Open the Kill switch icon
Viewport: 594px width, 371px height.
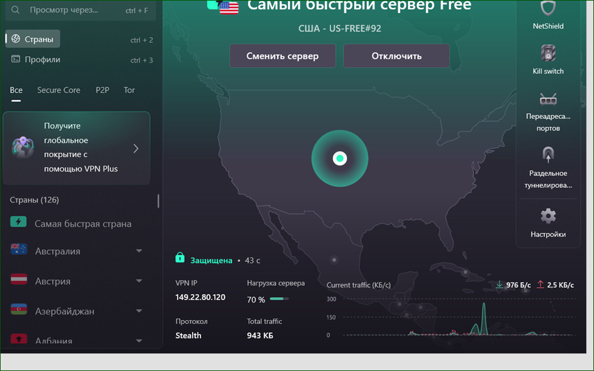click(548, 53)
